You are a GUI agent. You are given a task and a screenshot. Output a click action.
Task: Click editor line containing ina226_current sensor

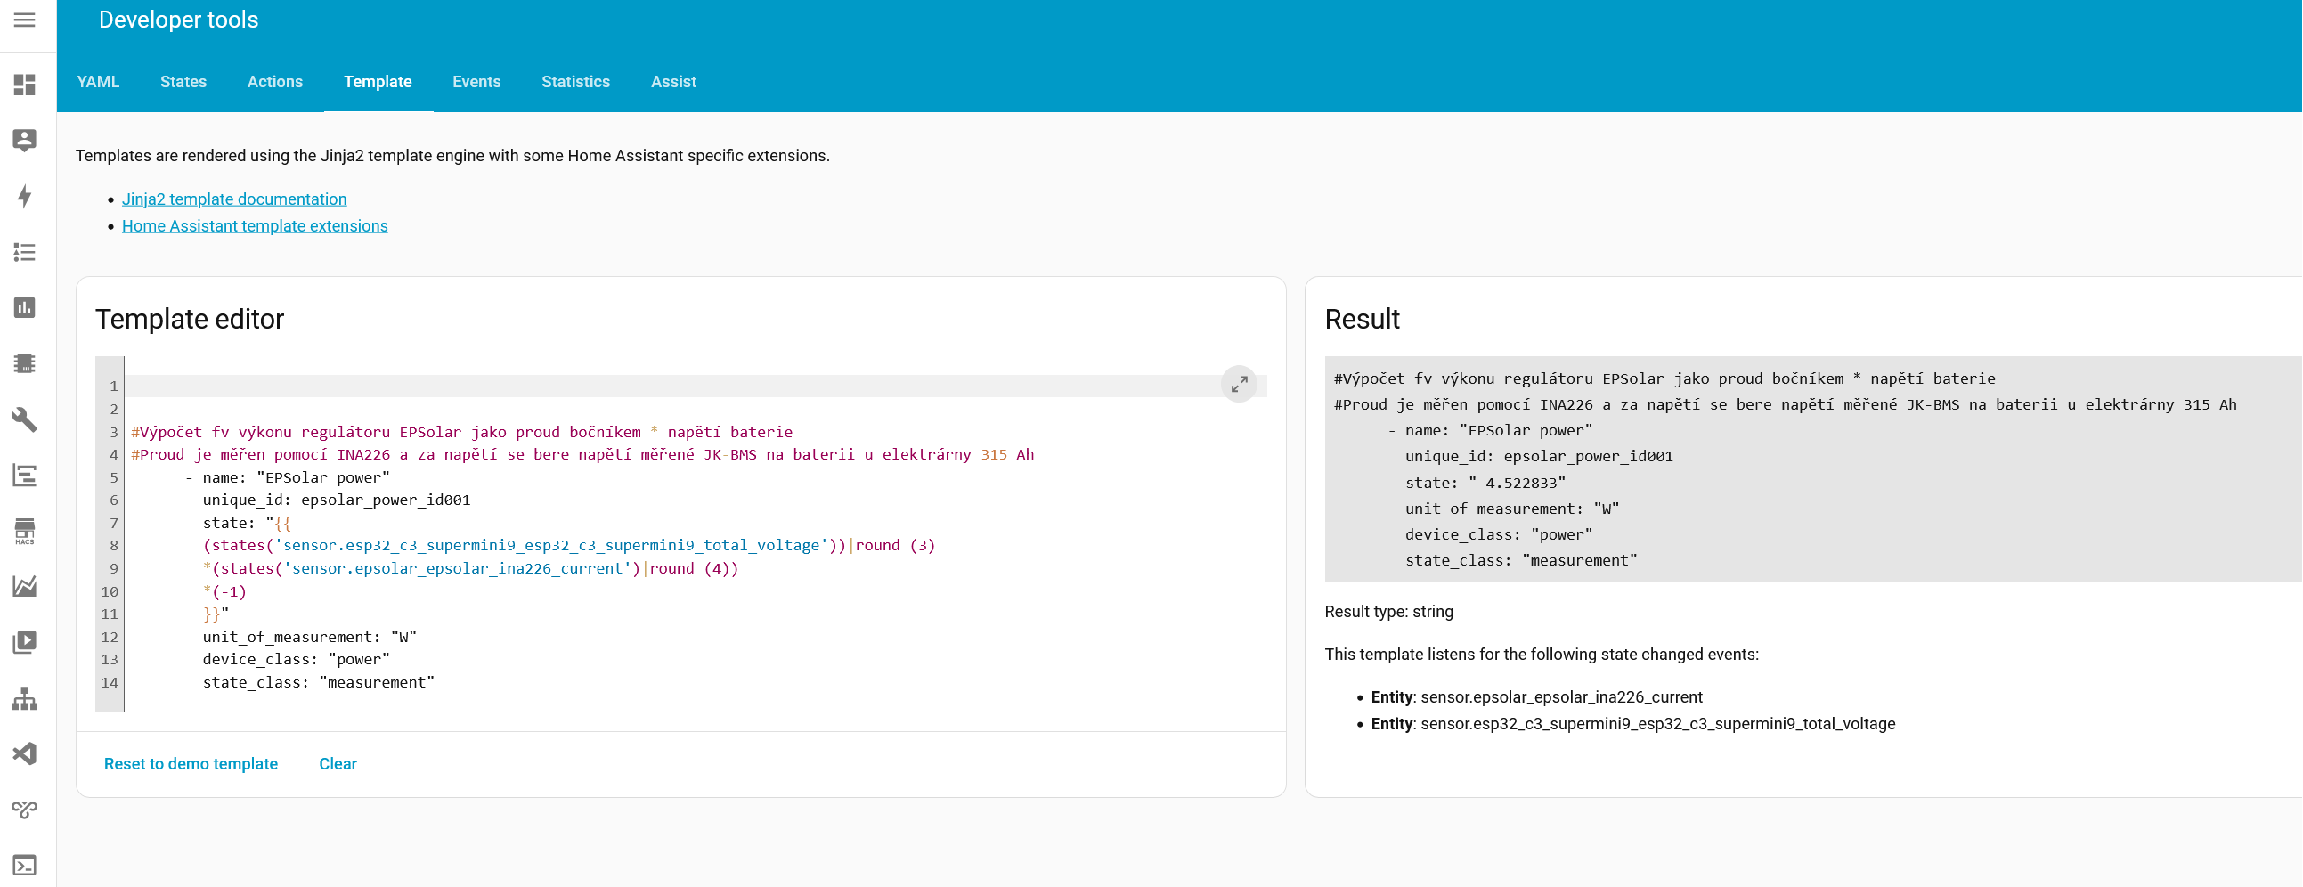[x=470, y=568]
